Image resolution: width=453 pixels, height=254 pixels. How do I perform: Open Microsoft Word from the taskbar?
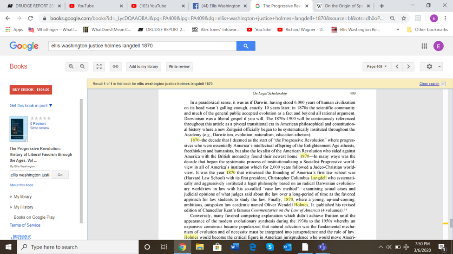click(x=235, y=247)
